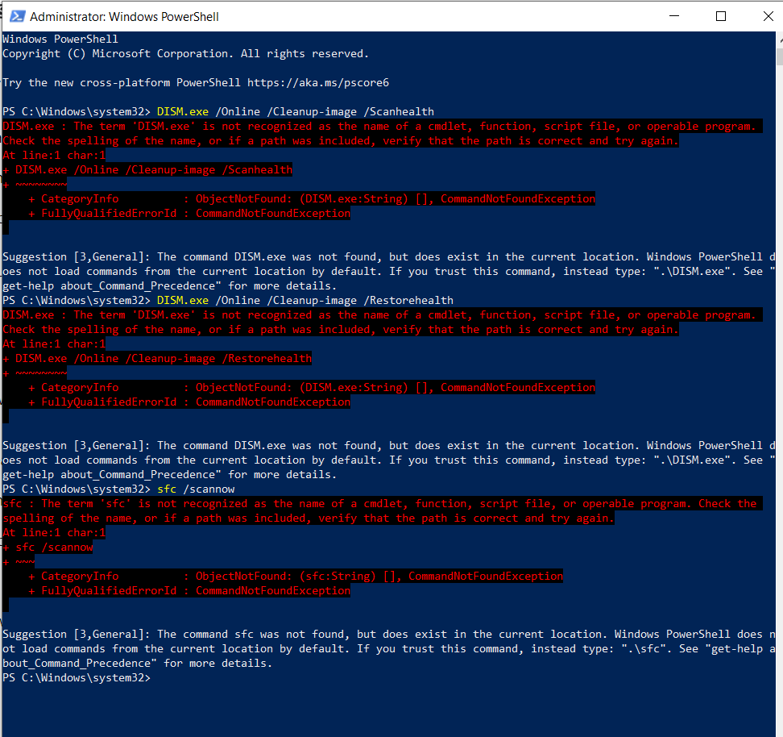Click the last empty PS prompt line

77,677
